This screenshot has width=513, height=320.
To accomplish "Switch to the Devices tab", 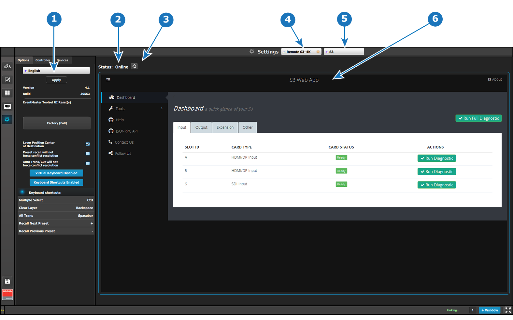I will pos(63,60).
